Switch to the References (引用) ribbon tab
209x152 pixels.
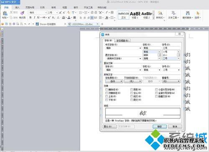(42, 8)
